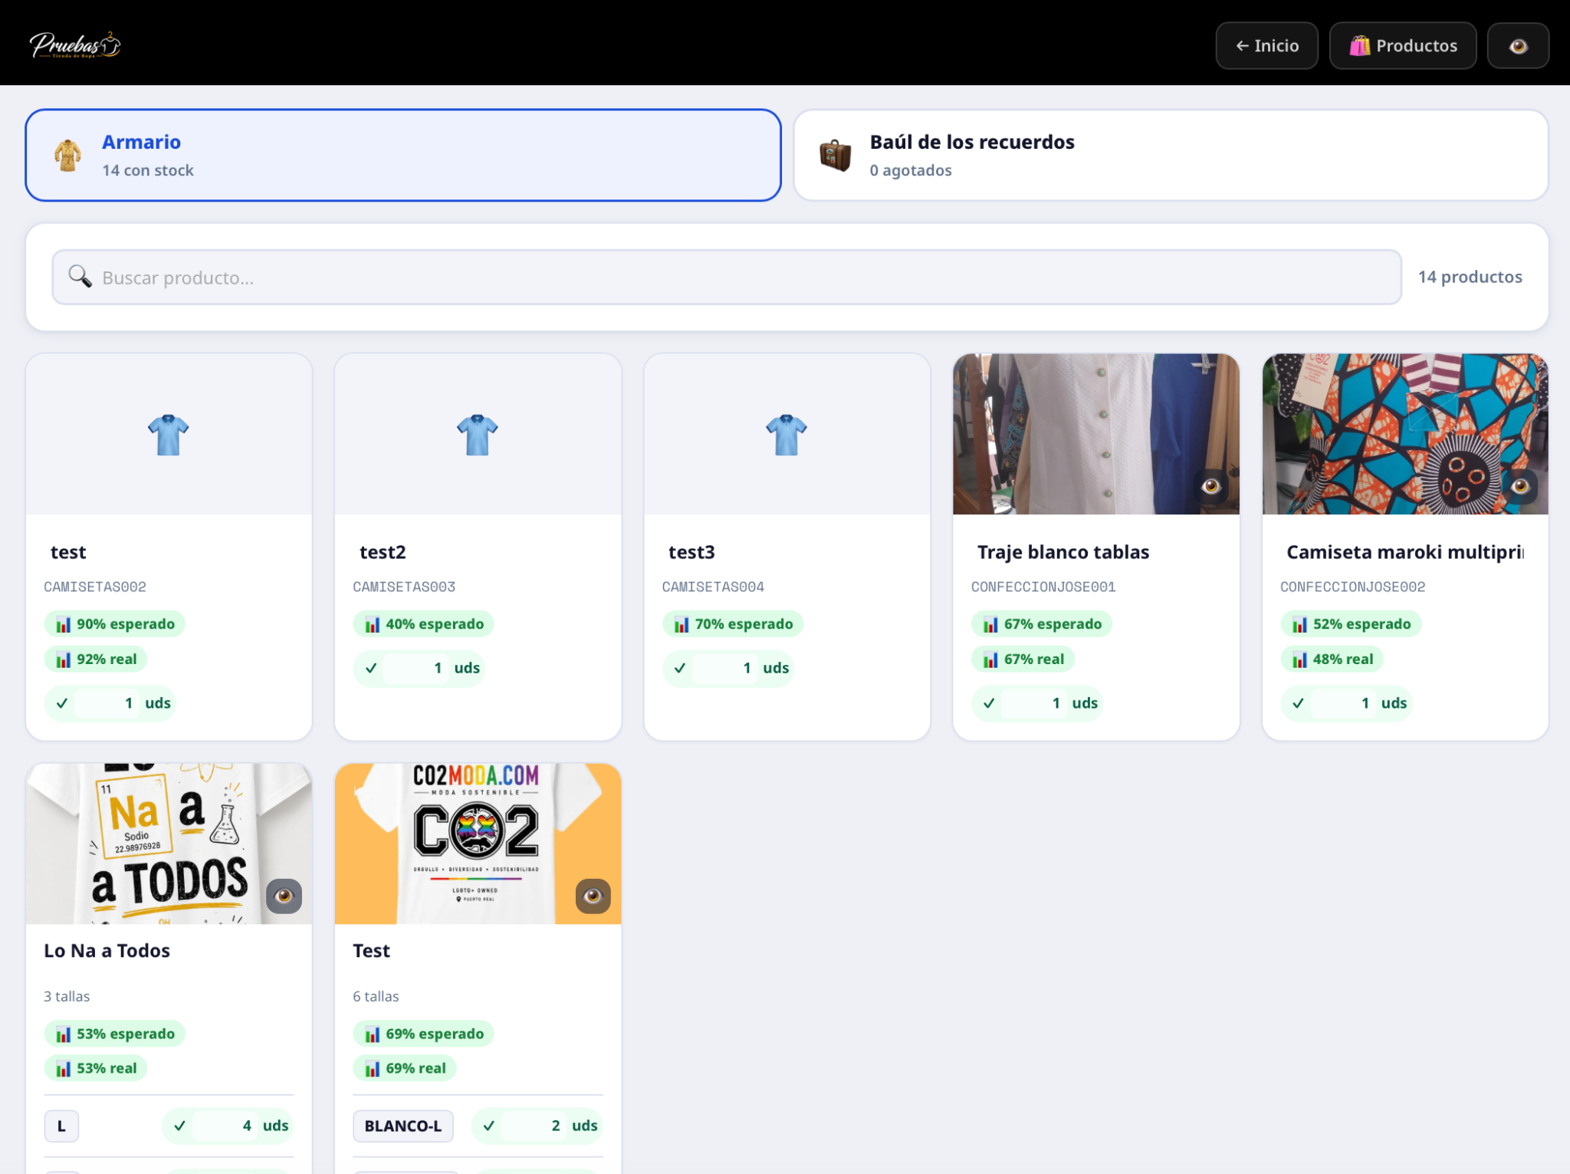Click '53% esperado' badge on Lo Na a Todos

click(114, 1034)
